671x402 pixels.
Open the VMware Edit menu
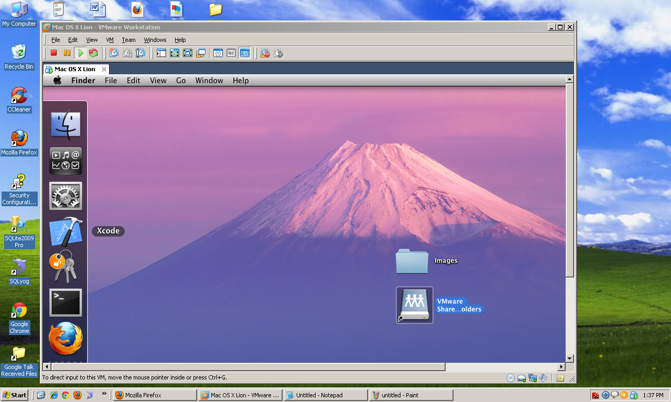tap(73, 40)
